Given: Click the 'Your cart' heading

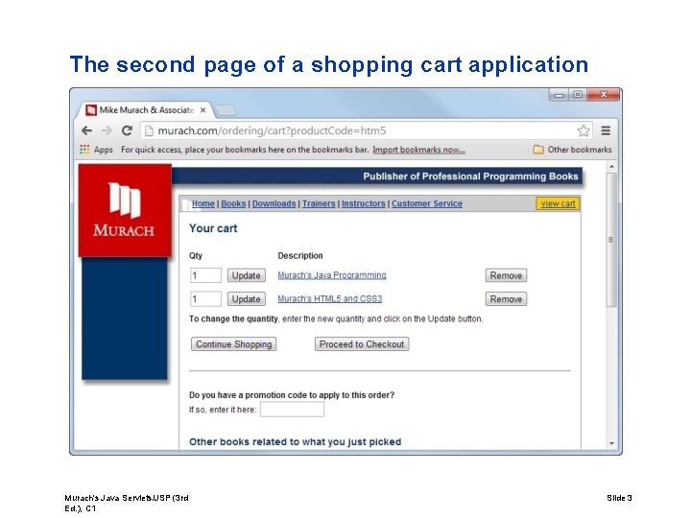Looking at the screenshot, I should point(213,228).
